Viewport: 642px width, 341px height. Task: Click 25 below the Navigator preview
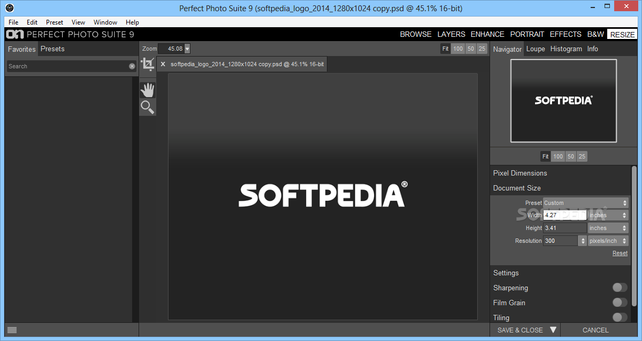pyautogui.click(x=582, y=156)
